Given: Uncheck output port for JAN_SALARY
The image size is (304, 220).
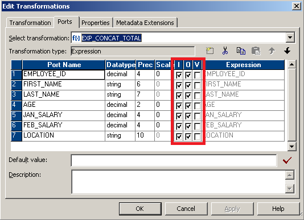Looking at the screenshot, I should pyautogui.click(x=188, y=116).
